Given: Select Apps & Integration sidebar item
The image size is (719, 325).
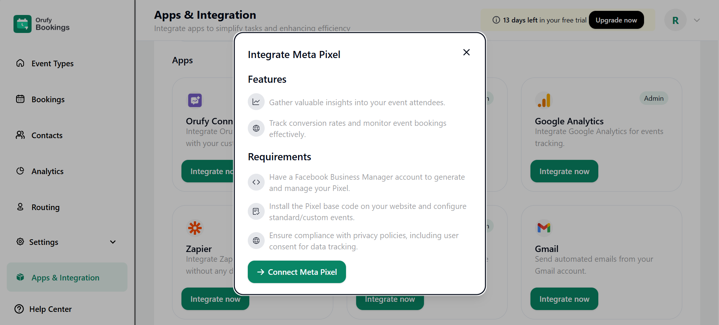Looking at the screenshot, I should [67, 277].
